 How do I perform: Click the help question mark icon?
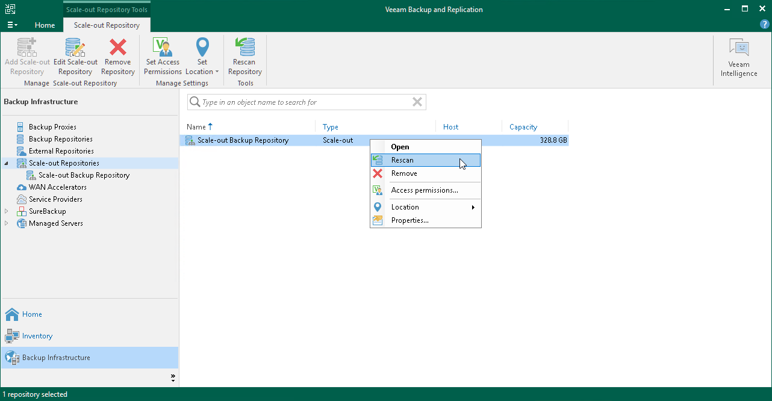click(x=764, y=25)
